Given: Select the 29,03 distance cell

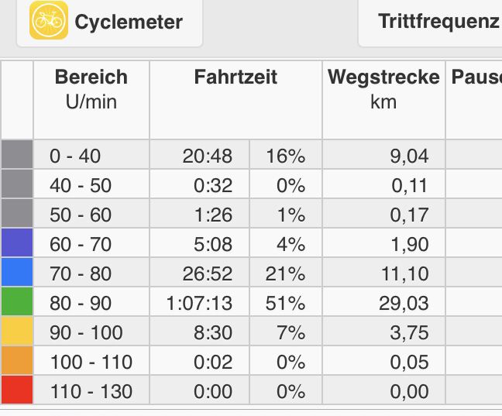Looking at the screenshot, I should (383, 301).
